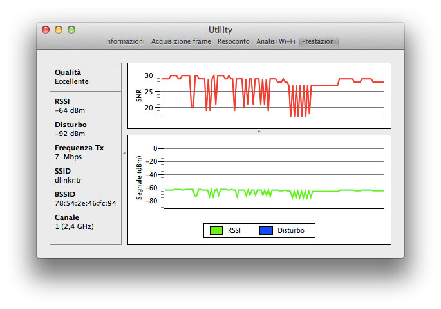Screen dimensions: 441x309
Task: Click the Frequenza Tx value '7 Mbps'
Action: click(x=68, y=157)
